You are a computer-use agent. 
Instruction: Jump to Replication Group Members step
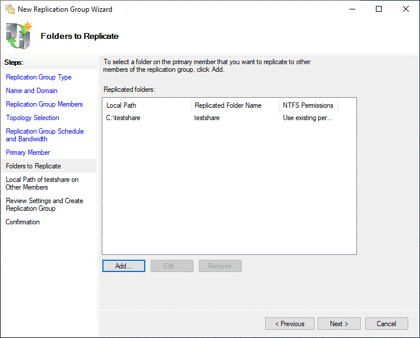tap(44, 104)
